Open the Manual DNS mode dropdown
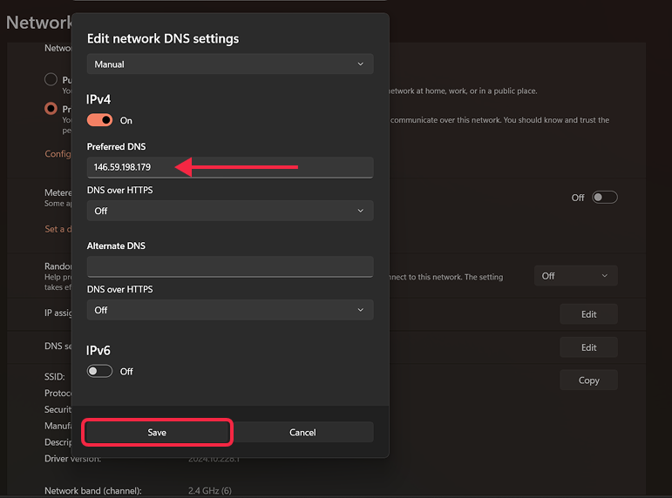Viewport: 672px width, 498px height. click(x=229, y=64)
